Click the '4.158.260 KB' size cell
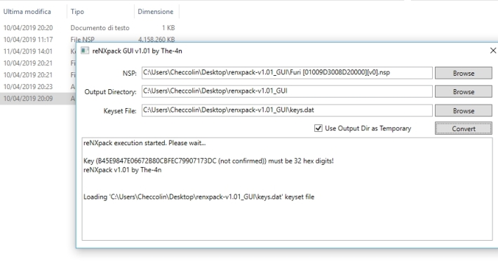The height and width of the screenshot is (280, 498). (x=156, y=40)
